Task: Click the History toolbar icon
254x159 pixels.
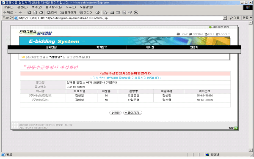Action: [x=97, y=12]
